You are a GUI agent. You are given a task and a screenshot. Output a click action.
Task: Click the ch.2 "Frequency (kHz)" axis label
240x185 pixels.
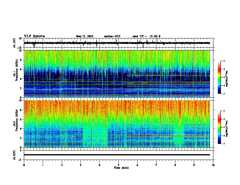(x=17, y=120)
